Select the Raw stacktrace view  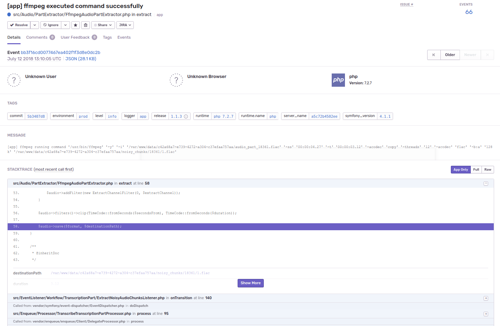pos(488,170)
